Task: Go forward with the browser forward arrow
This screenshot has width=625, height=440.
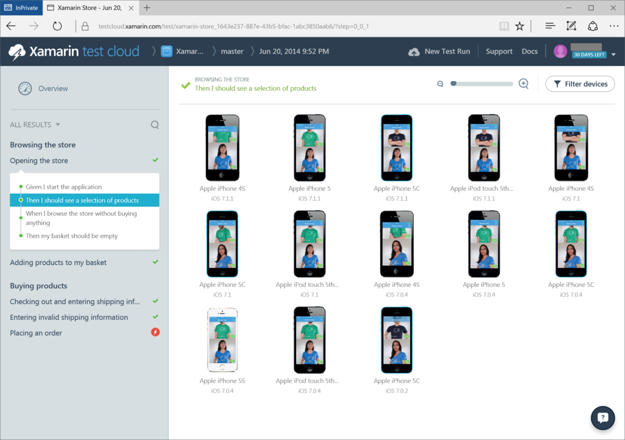Action: click(34, 26)
